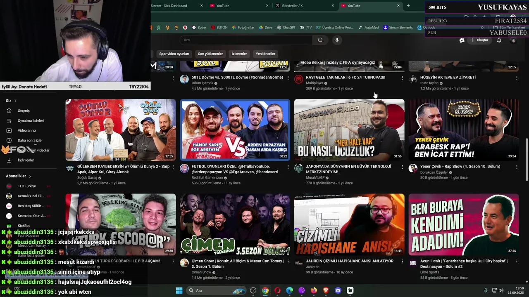The width and height of the screenshot is (529, 297).
Task: Play the Çizimli Hapishane Anısı thumbnail
Action: coord(349,224)
